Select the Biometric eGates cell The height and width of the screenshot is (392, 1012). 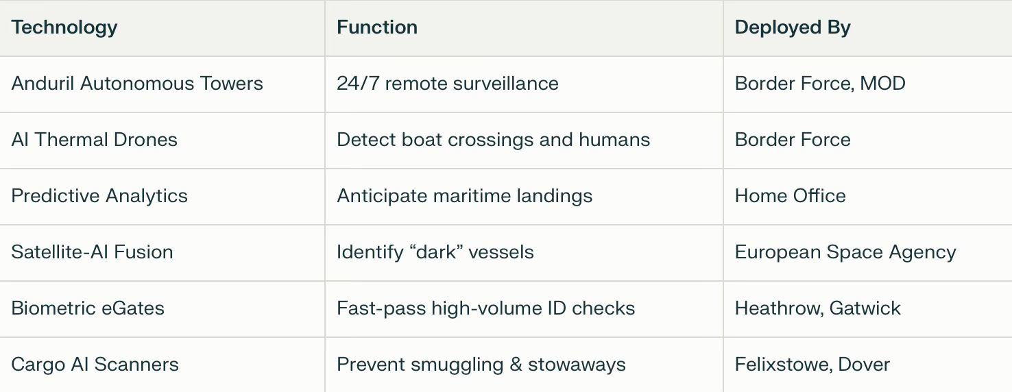point(162,309)
